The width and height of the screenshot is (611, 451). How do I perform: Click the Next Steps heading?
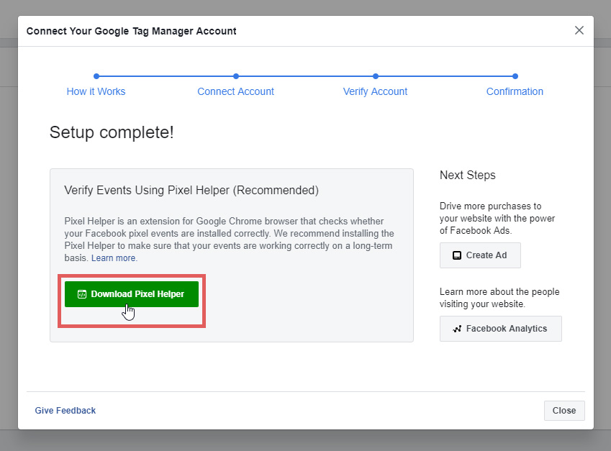pyautogui.click(x=468, y=176)
